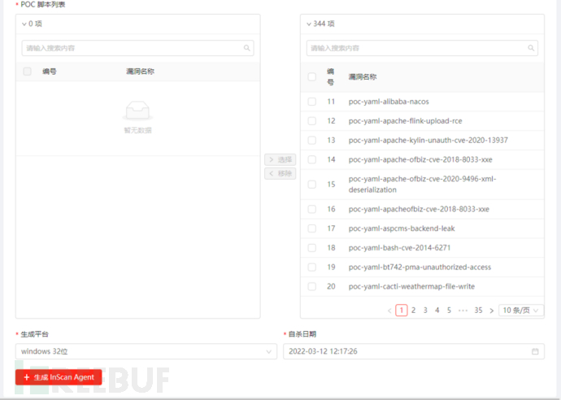Tick checkbox for poc-yaml-cacti-weathermap-file-write
This screenshot has height=400, width=561.
tap(312, 286)
